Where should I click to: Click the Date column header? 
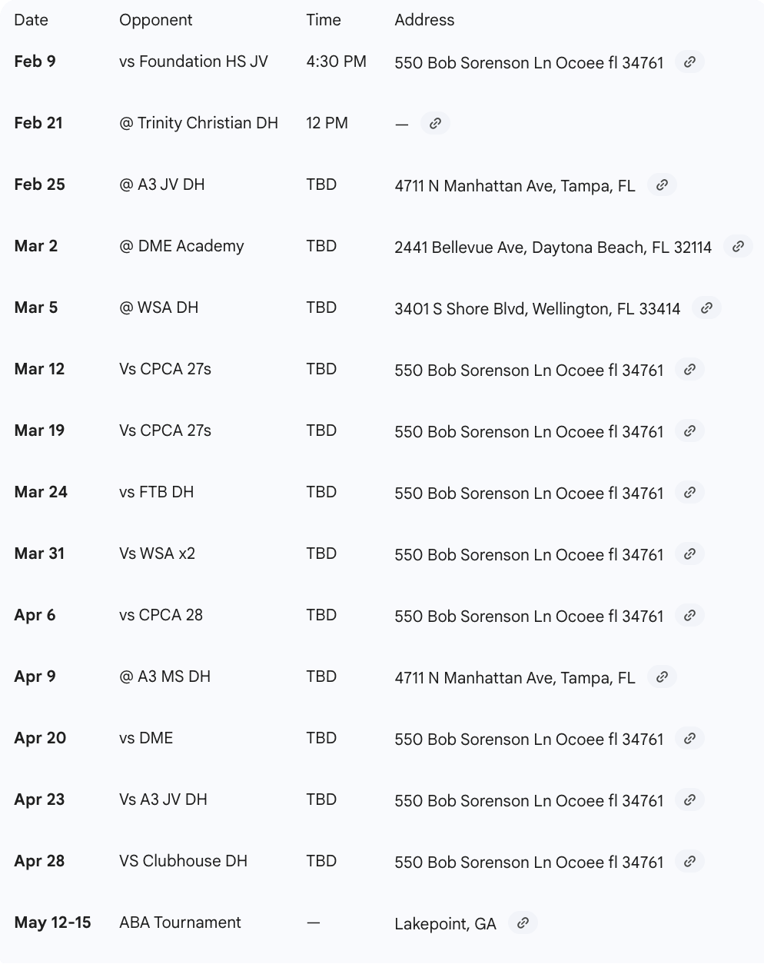tap(32, 20)
